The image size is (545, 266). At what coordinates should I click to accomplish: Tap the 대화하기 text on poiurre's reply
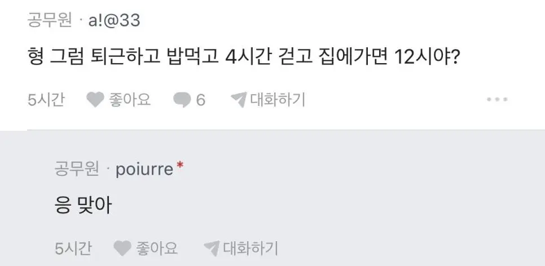pos(250,247)
